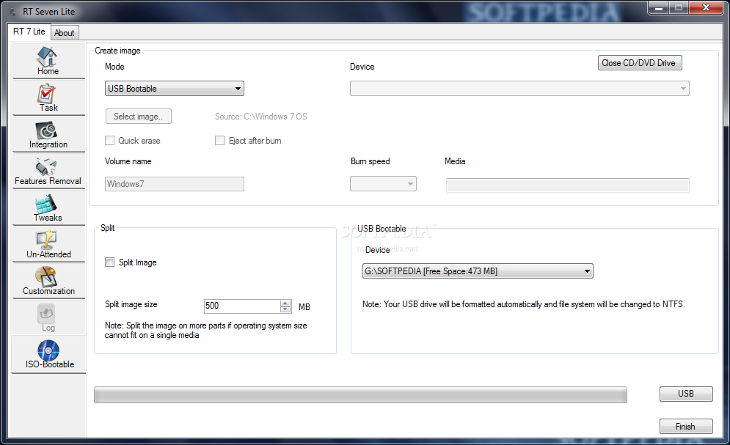Decrease split image size with down arrow
The width and height of the screenshot is (730, 445).
pos(285,309)
